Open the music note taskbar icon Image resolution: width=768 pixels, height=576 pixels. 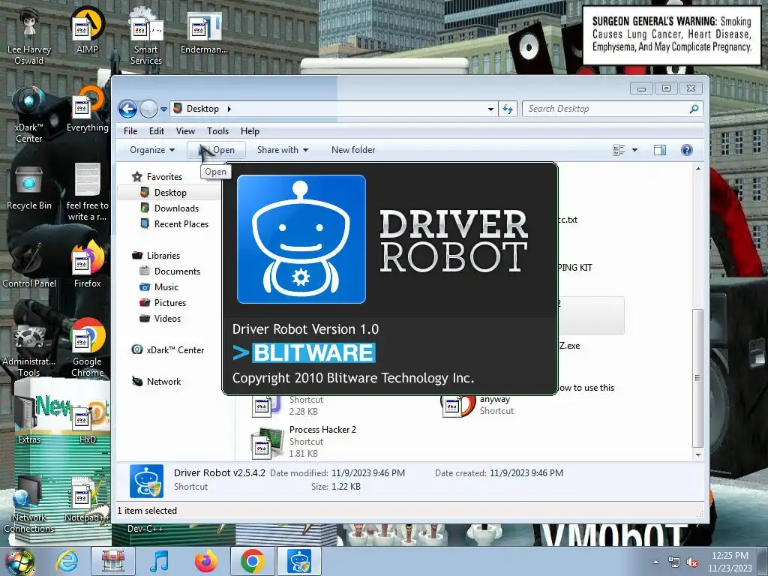pyautogui.click(x=159, y=561)
